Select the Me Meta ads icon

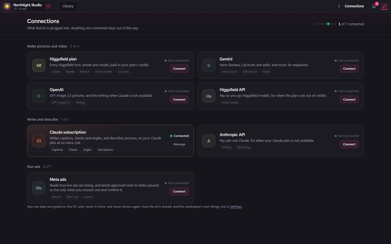tap(39, 188)
